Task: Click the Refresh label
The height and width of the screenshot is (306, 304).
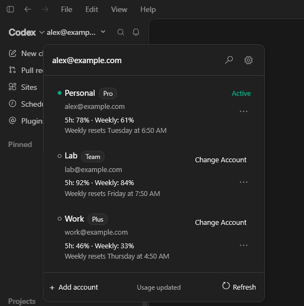Action: tap(244, 287)
